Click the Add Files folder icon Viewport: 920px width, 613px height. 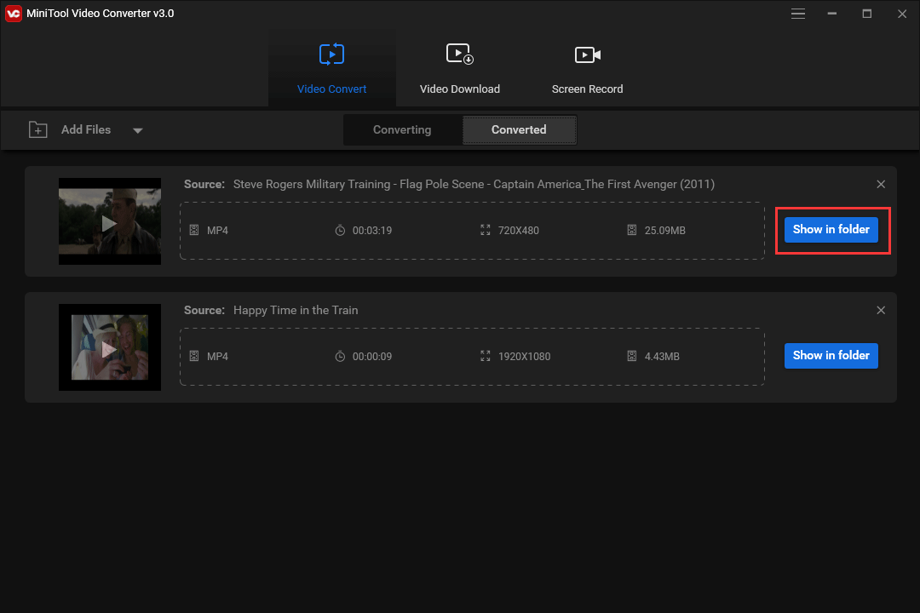click(x=38, y=129)
